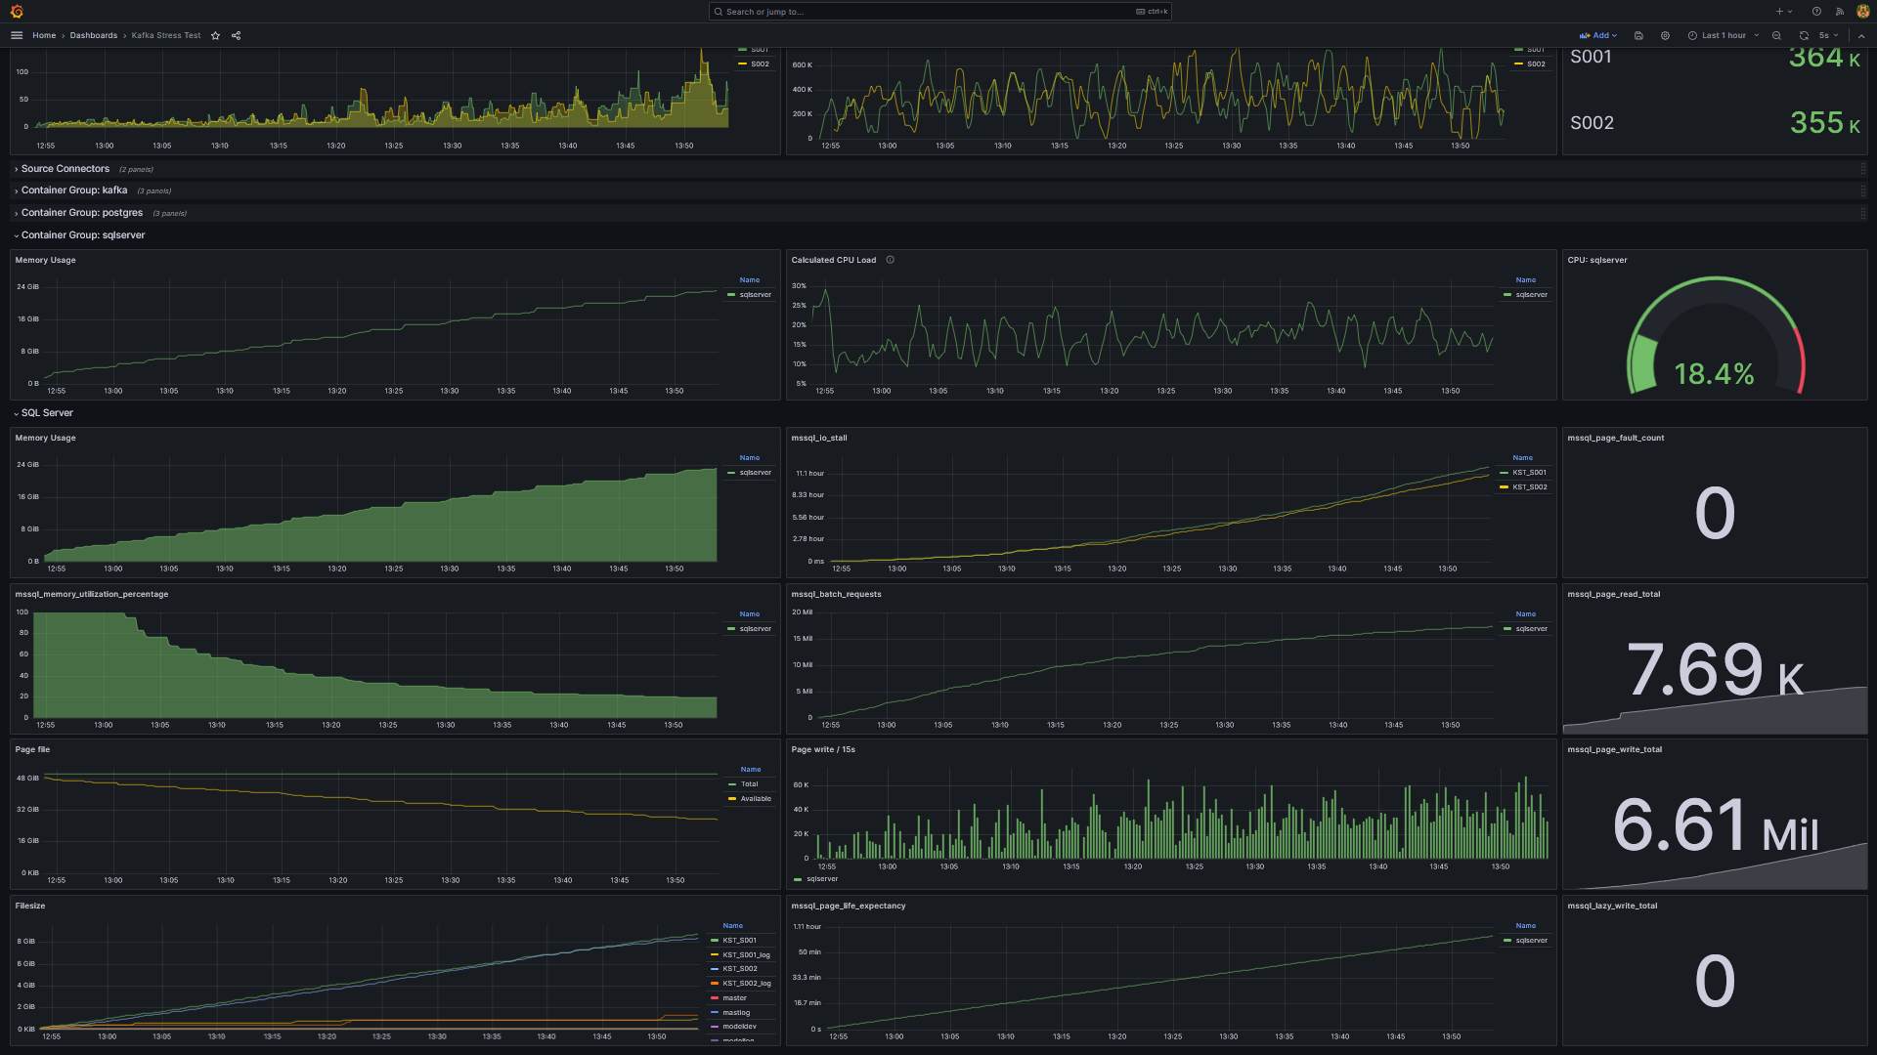Viewport: 1877px width, 1055px height.
Task: Star the Kafka Stress Test dashboard
Action: coord(216,35)
